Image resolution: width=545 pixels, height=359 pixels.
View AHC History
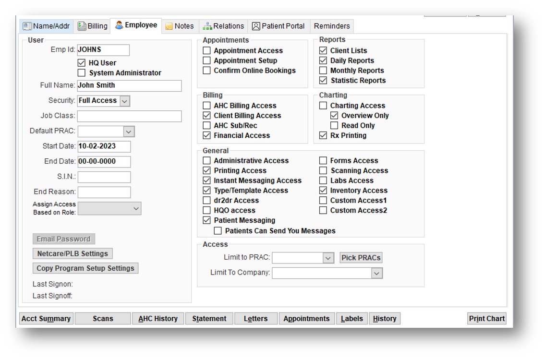click(158, 319)
